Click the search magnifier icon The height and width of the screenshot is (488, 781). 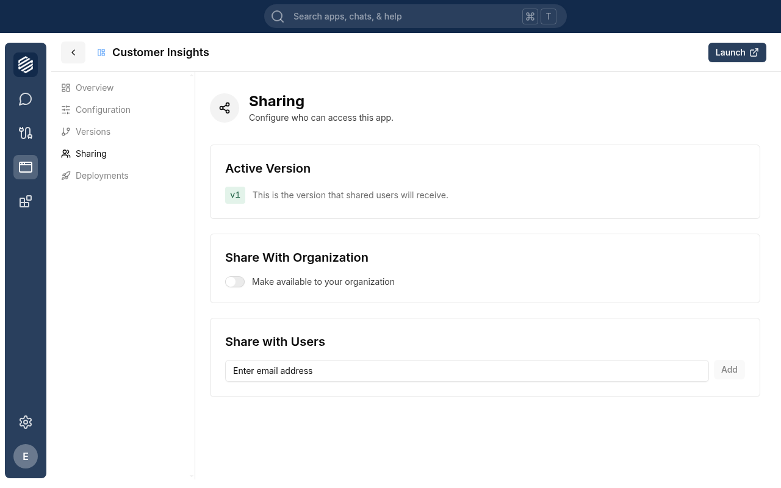point(278,16)
